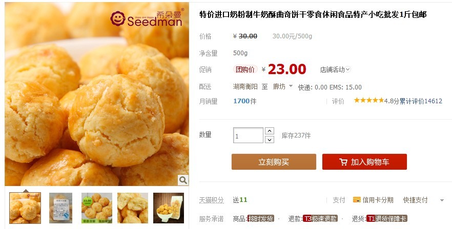452x229 pixels.
Task: Click the 团购价 group-buy price tag
Action: (245, 70)
